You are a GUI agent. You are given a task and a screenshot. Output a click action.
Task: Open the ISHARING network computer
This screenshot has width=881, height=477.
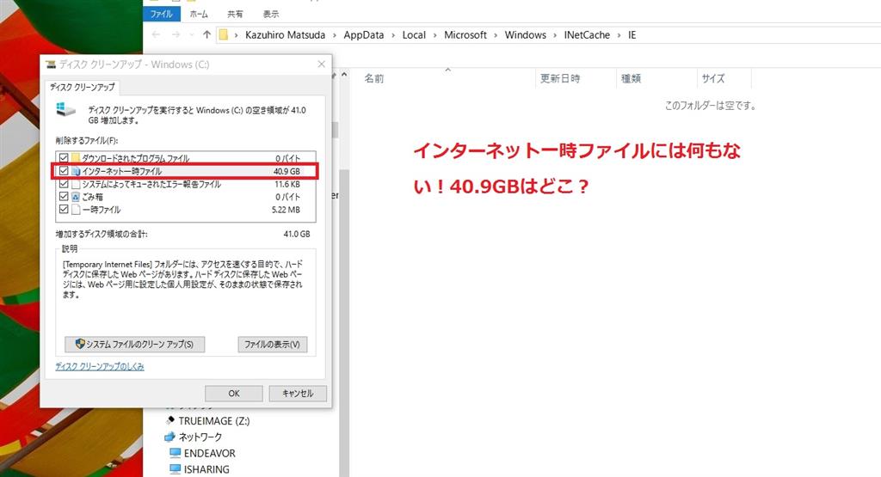(x=206, y=469)
